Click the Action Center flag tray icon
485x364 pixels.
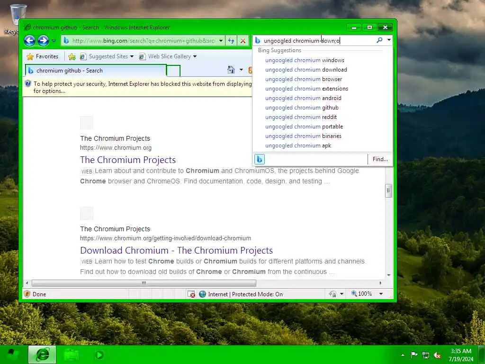pos(414,355)
